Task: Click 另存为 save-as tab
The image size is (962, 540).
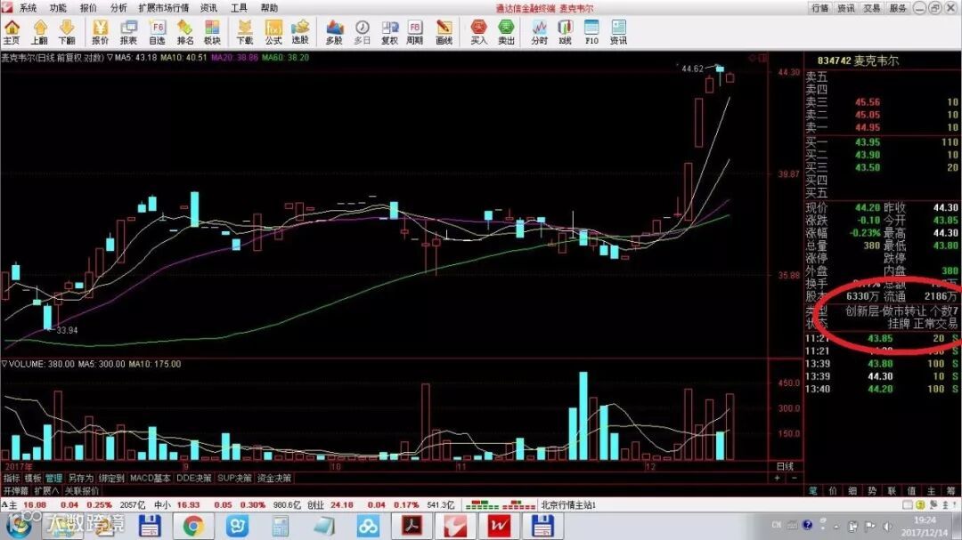Action: (x=80, y=478)
